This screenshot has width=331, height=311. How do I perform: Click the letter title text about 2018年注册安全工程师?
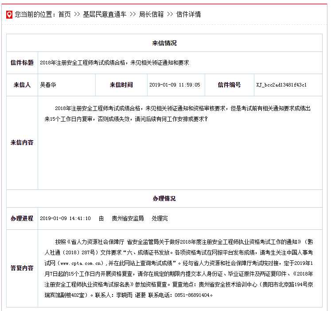[x=114, y=63]
